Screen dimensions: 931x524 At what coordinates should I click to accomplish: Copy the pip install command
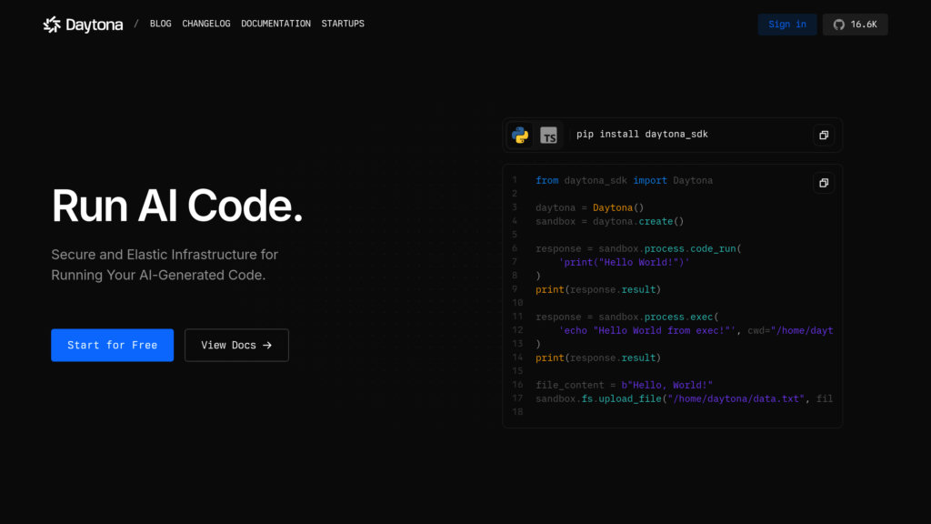tap(823, 135)
